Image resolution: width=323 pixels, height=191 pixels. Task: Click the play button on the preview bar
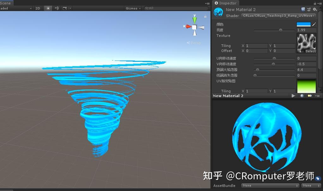294,95
